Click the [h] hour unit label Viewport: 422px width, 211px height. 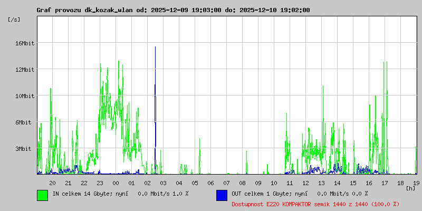point(410,188)
